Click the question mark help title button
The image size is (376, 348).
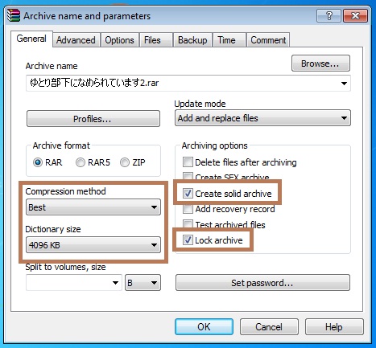(x=328, y=16)
